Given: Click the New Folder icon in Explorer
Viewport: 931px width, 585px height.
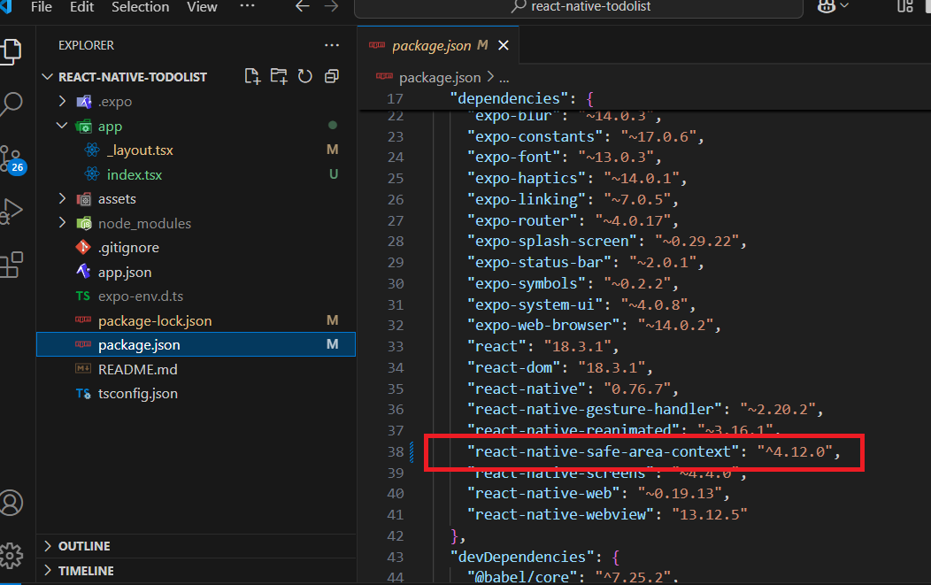Looking at the screenshot, I should tap(279, 76).
